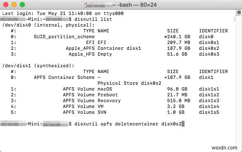Click 'Container disk1' name text
The width and height of the screenshot is (242, 152).
[119, 48]
